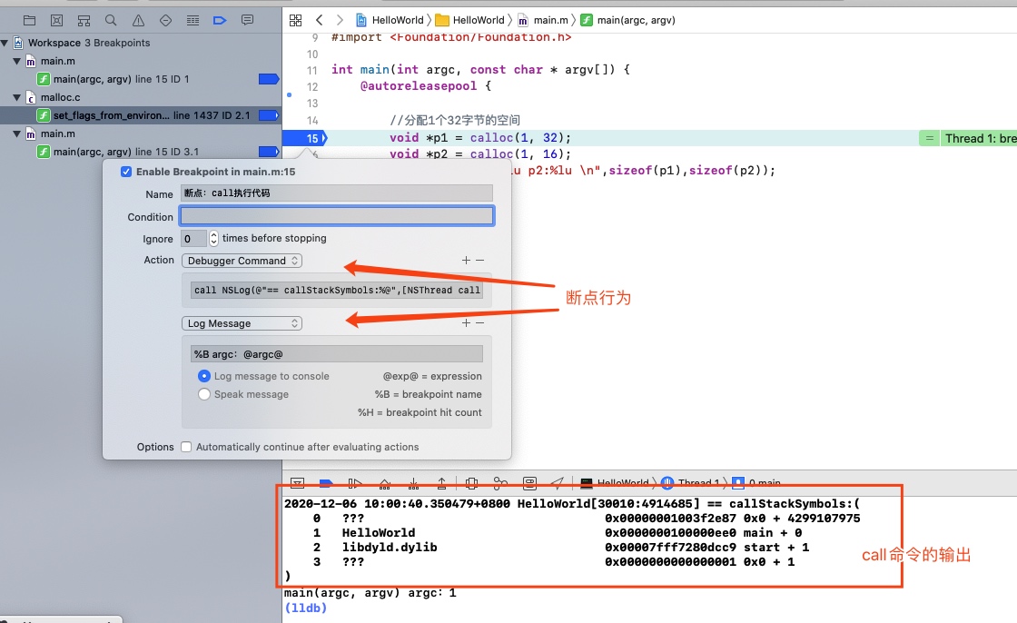The width and height of the screenshot is (1017, 623).
Task: Uncheck Enable Breakpoint in main.m:15
Action: click(126, 172)
